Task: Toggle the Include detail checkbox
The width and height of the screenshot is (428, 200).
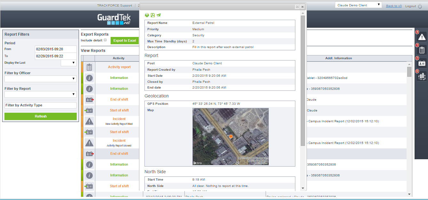Action: (x=105, y=40)
